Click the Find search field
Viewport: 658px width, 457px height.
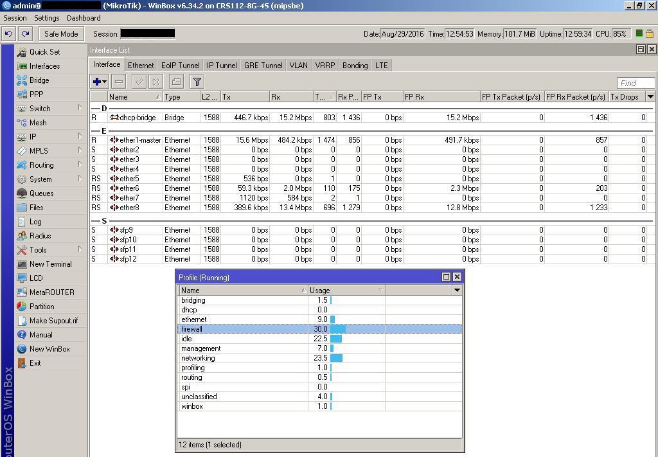click(635, 83)
